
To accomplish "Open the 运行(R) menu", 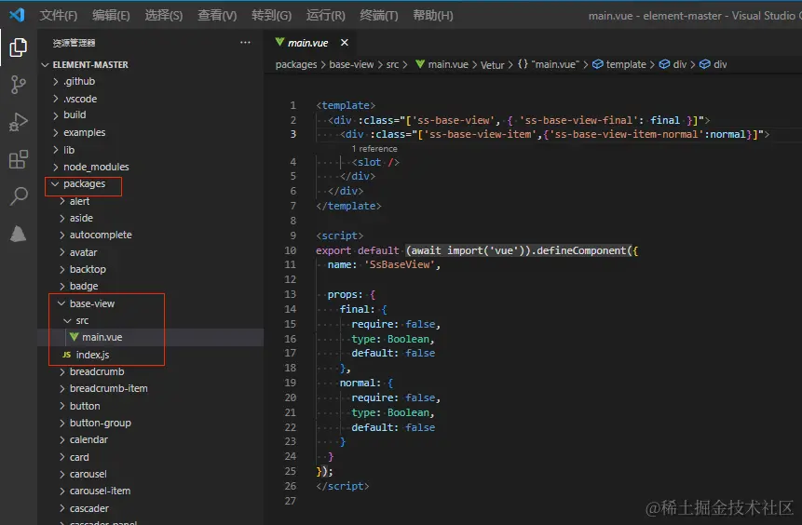I will (326, 15).
